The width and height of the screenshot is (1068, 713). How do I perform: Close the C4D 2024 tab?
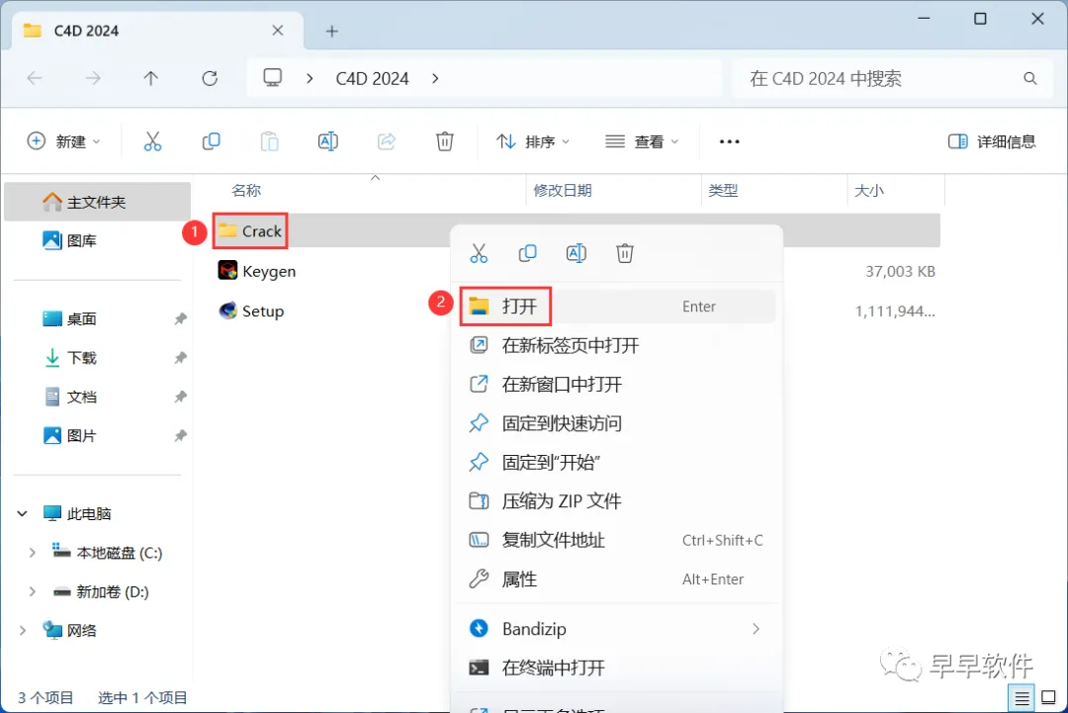[x=277, y=31]
